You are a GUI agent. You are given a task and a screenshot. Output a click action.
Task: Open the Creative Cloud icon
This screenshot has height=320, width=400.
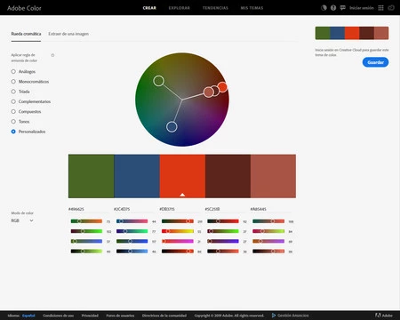[x=391, y=8]
